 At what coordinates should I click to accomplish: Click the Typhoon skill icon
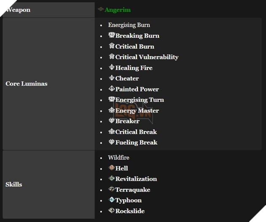coord(111,200)
